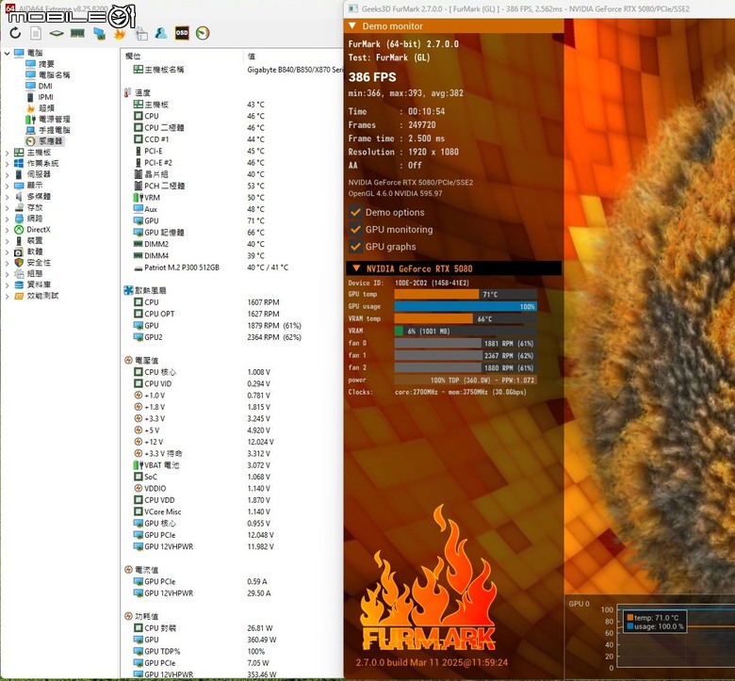This screenshot has width=735, height=681.
Task: Click the GPU temp 71°C bar
Action: point(465,294)
